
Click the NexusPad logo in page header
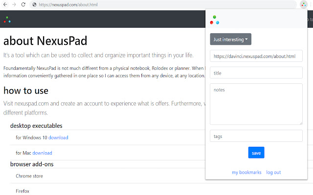pyautogui.click(x=7, y=19)
